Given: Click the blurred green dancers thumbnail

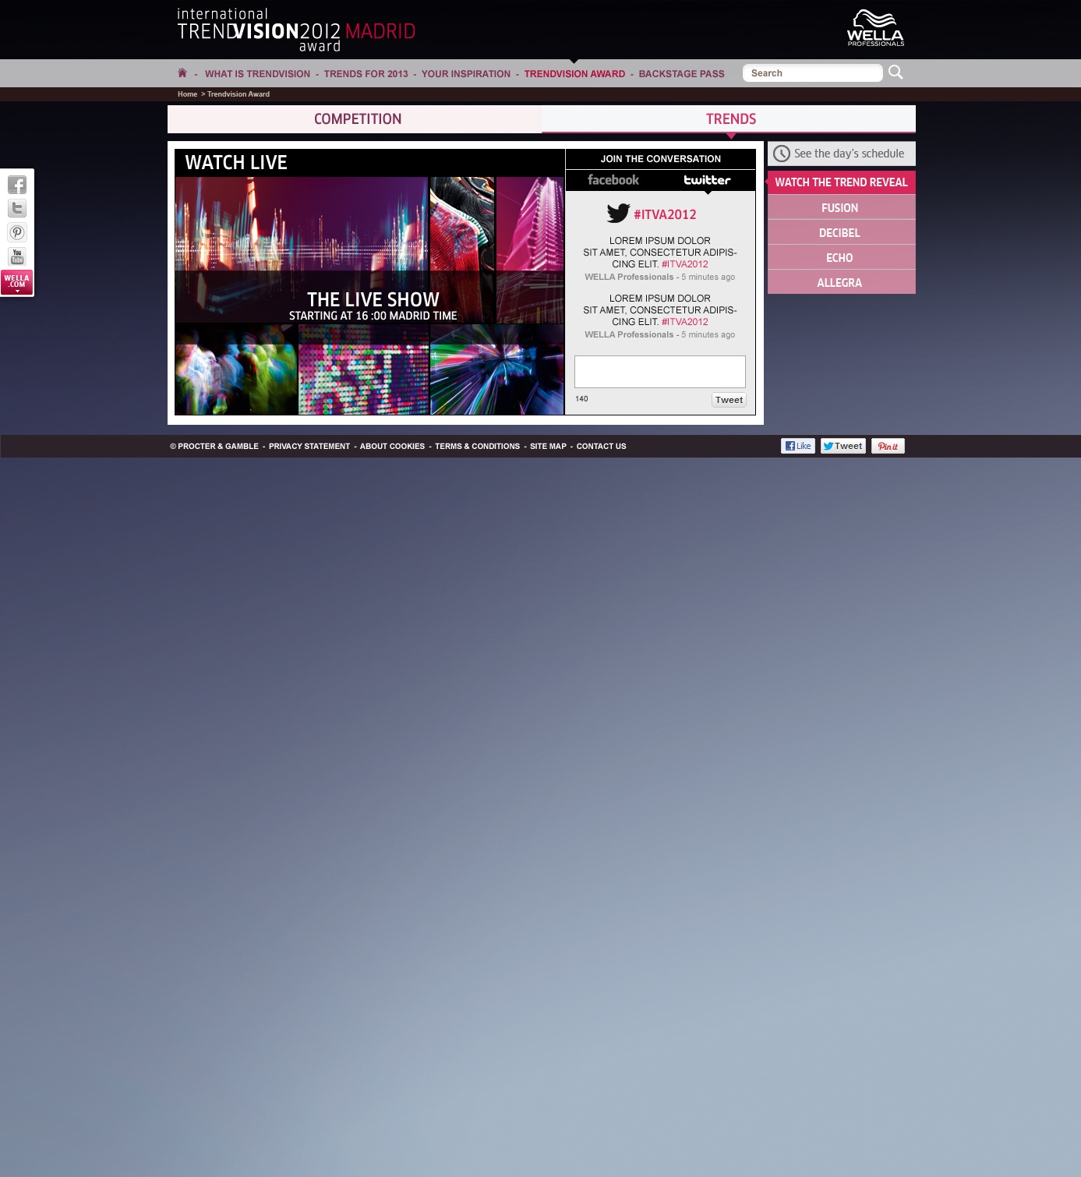Looking at the screenshot, I should [x=236, y=369].
